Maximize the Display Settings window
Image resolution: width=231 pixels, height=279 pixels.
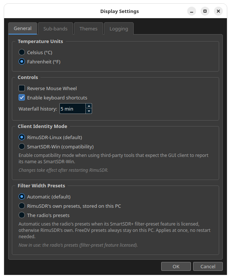coord(205,11)
